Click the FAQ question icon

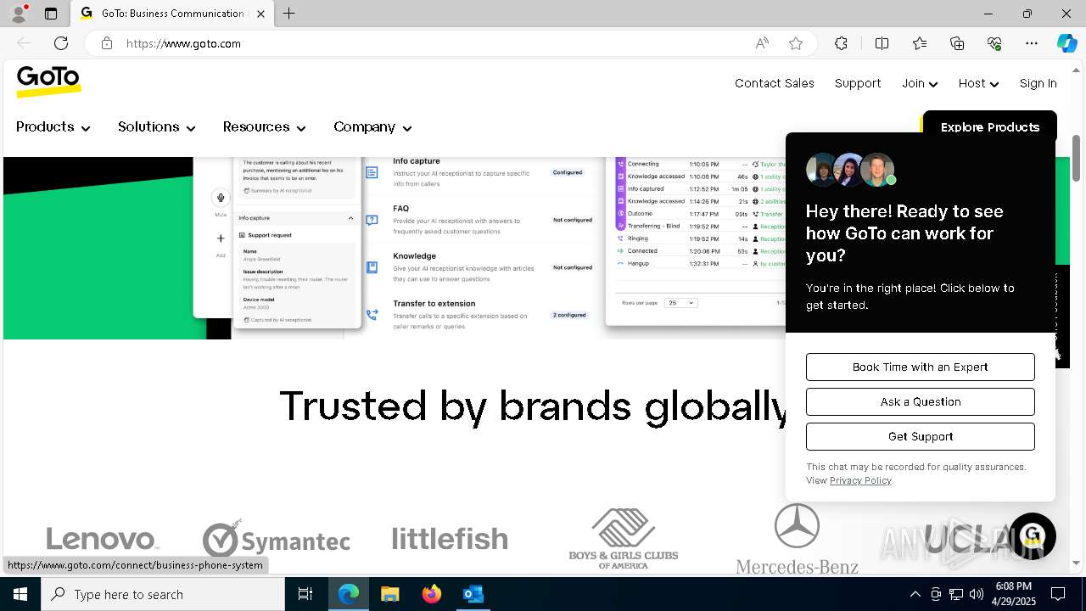coord(372,220)
